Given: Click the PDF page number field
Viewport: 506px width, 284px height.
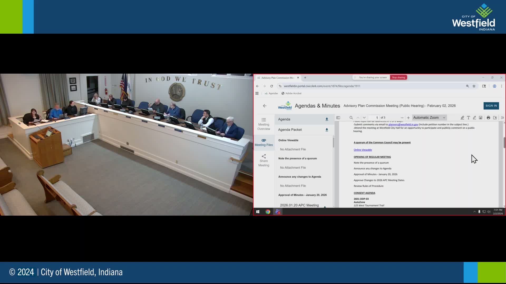Looking at the screenshot, I should [374, 118].
